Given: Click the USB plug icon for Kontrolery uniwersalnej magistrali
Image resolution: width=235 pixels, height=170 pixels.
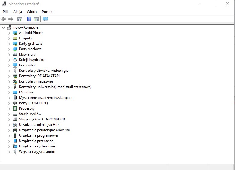Looking at the screenshot, I should click(x=15, y=87).
